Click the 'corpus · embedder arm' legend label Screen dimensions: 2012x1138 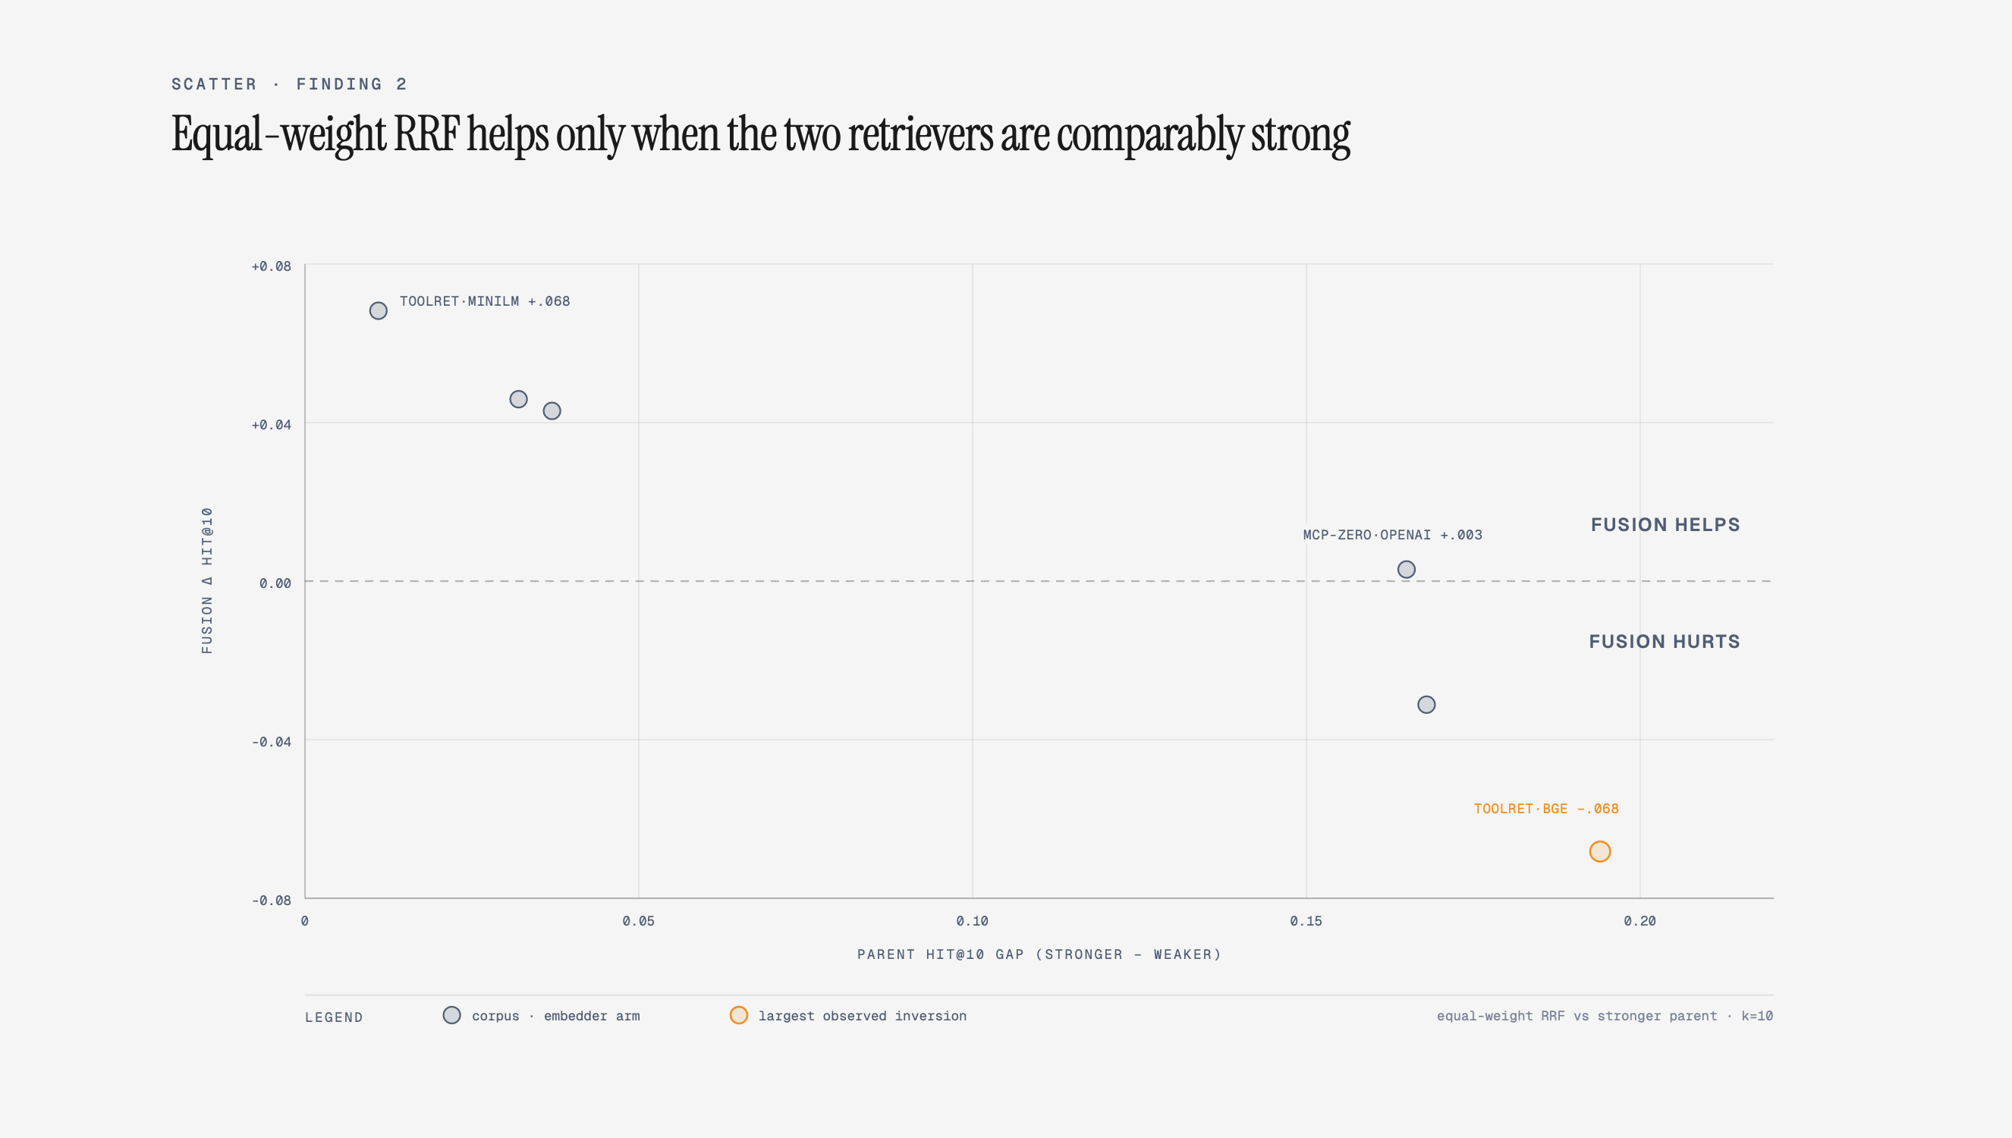coord(555,1016)
